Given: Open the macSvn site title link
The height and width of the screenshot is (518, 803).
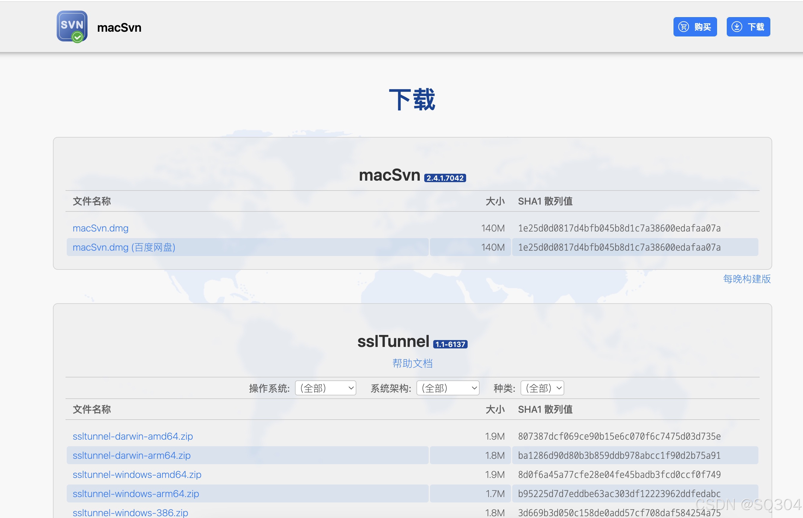Looking at the screenshot, I should pos(119,28).
